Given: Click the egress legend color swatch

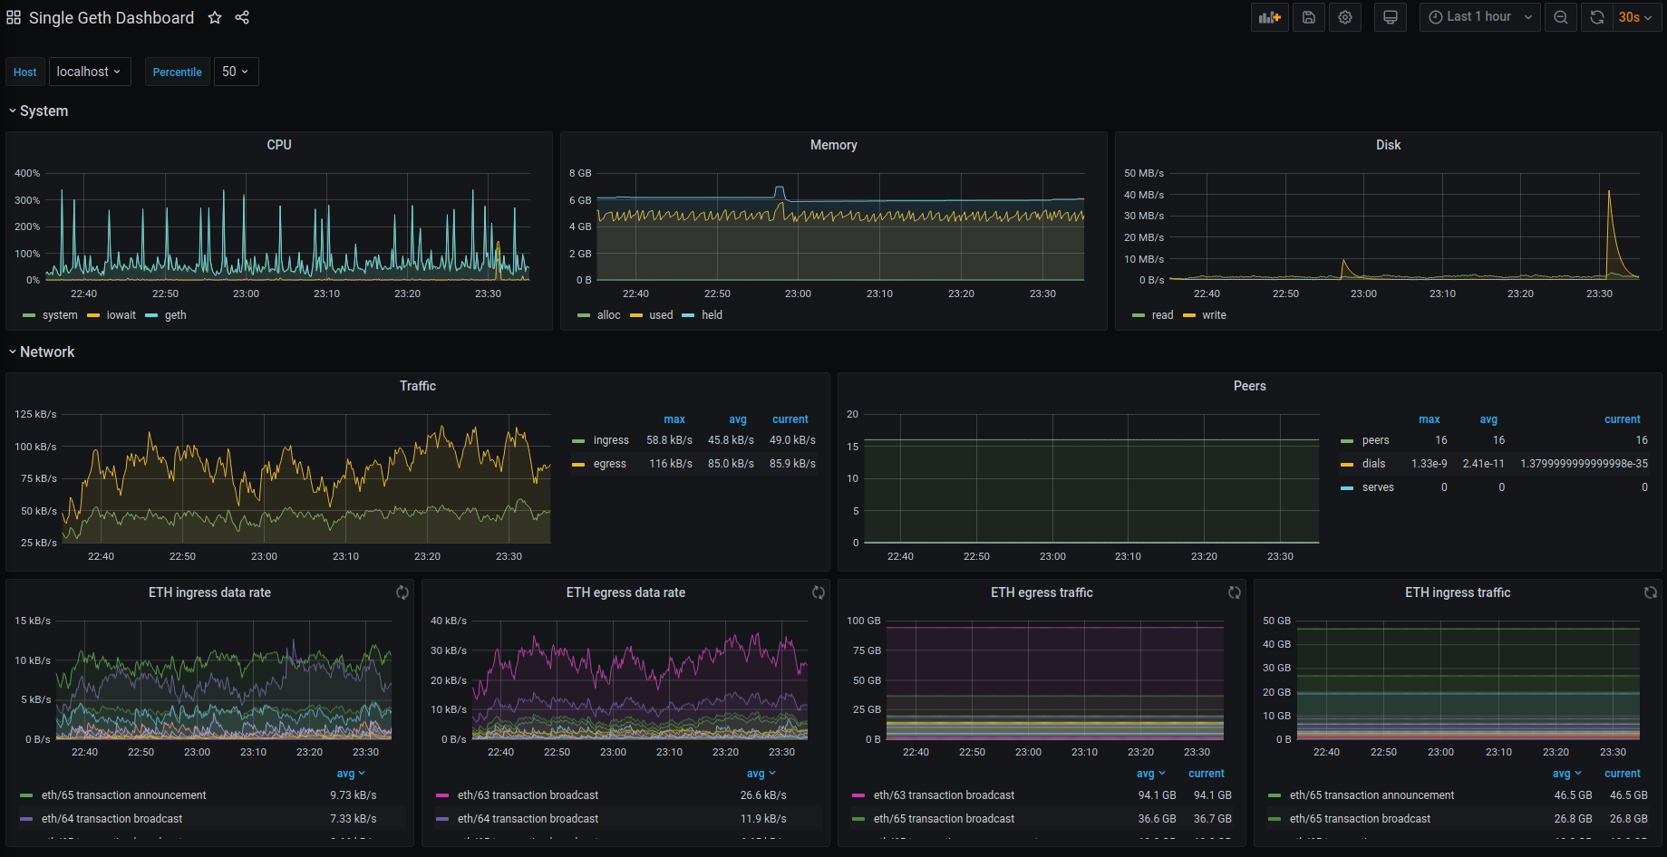Looking at the screenshot, I should (x=578, y=464).
